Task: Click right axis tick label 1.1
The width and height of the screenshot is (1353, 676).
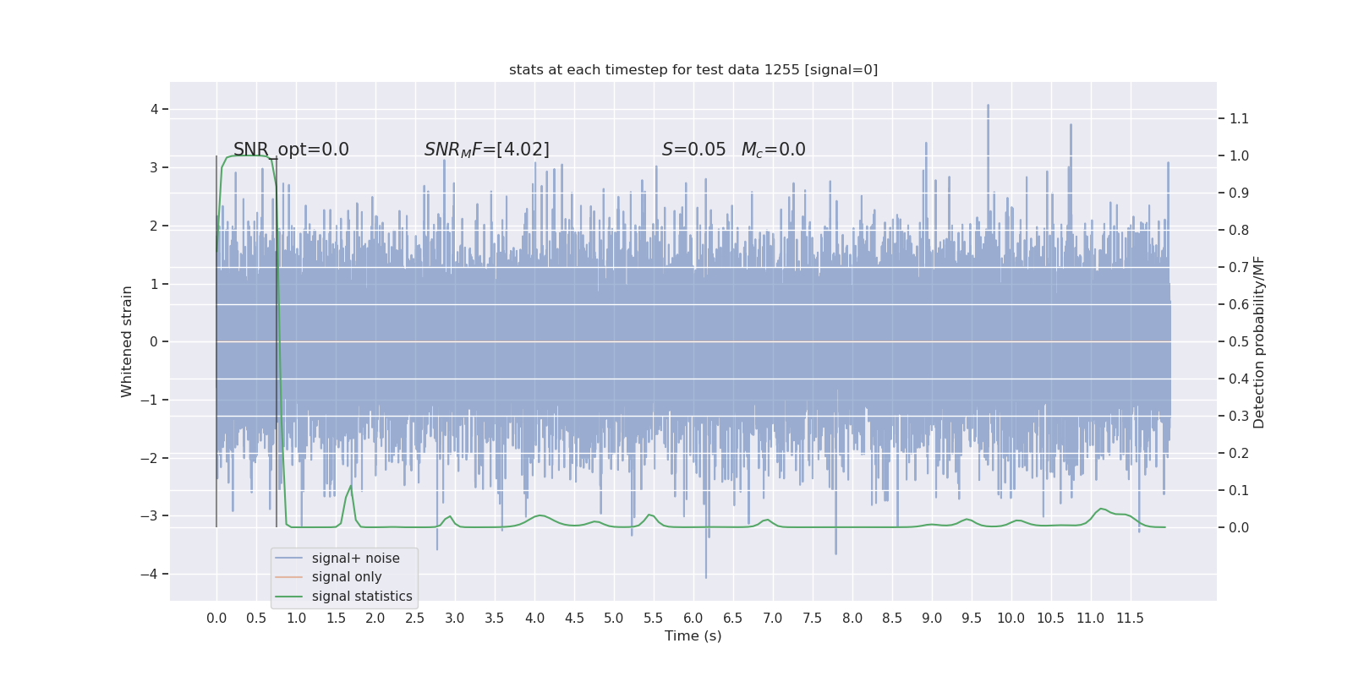Action: (x=1239, y=119)
